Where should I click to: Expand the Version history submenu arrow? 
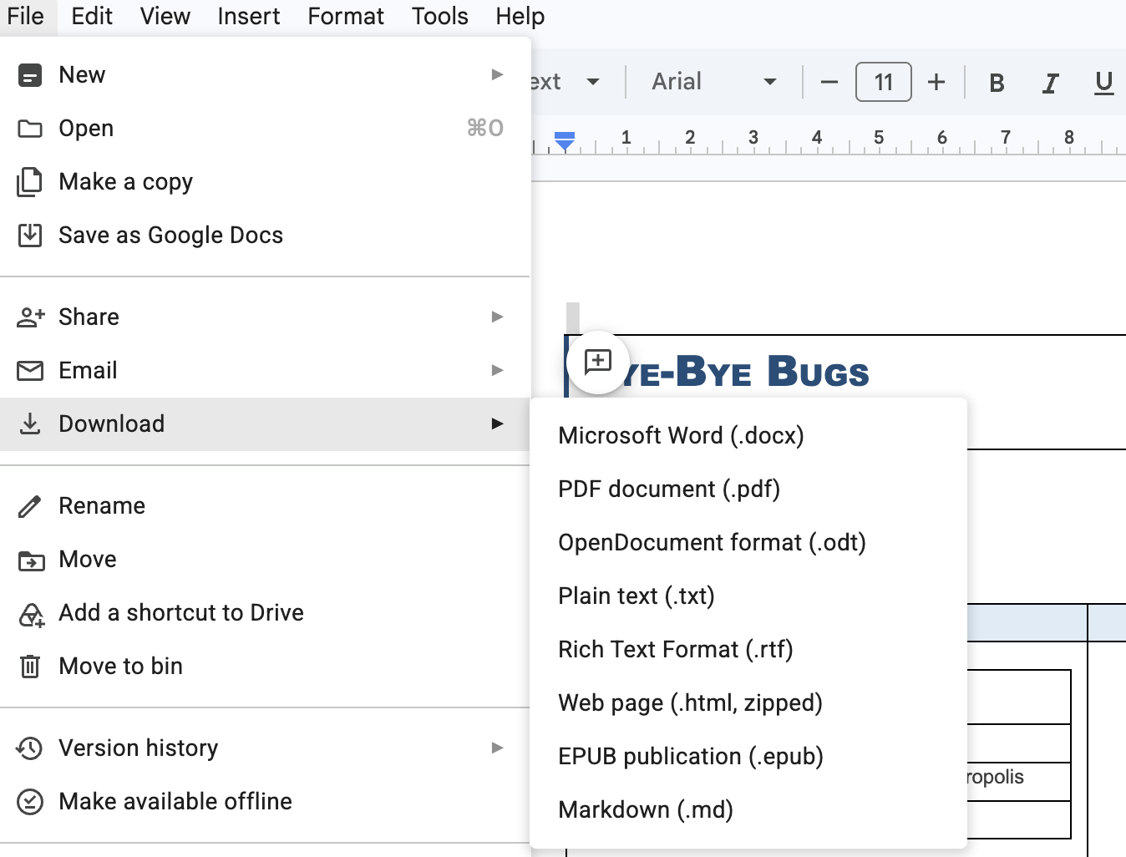497,748
